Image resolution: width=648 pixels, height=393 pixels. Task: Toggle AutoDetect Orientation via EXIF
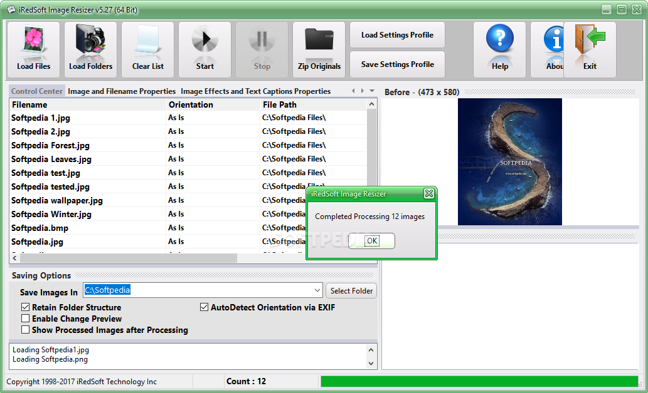[204, 307]
